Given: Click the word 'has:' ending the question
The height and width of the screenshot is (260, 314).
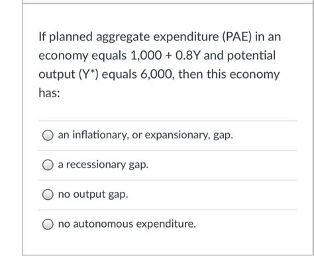Looking at the screenshot, I should click(x=49, y=93).
